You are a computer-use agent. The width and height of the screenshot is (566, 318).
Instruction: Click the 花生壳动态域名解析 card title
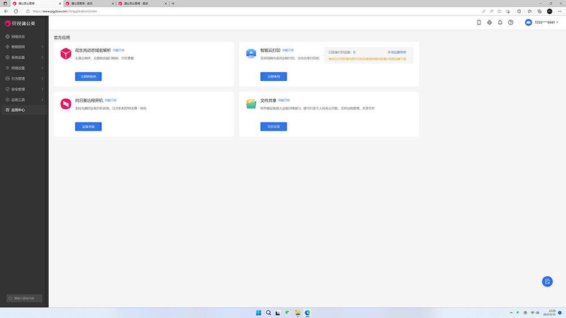point(93,50)
